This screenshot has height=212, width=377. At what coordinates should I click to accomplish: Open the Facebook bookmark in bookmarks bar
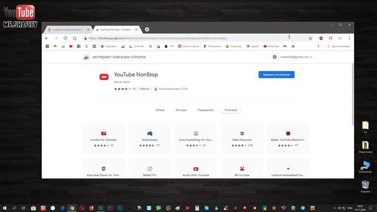pyautogui.click(x=78, y=47)
